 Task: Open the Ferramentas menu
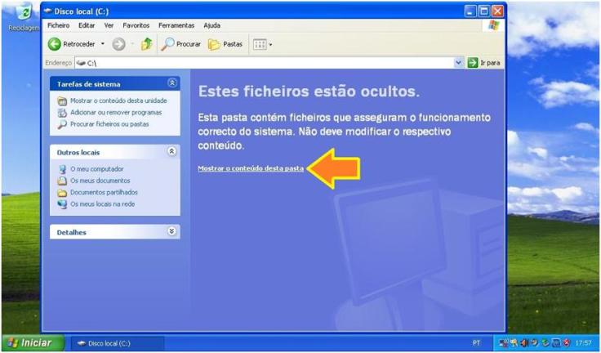tap(176, 25)
